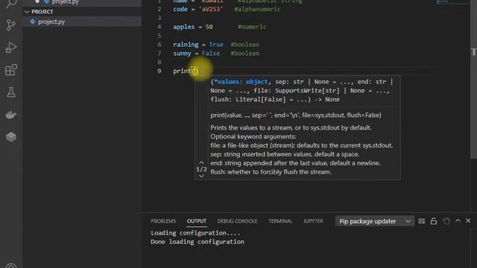Click the #alphanumeric comment on line 2
The height and width of the screenshot is (268, 477).
(257, 9)
